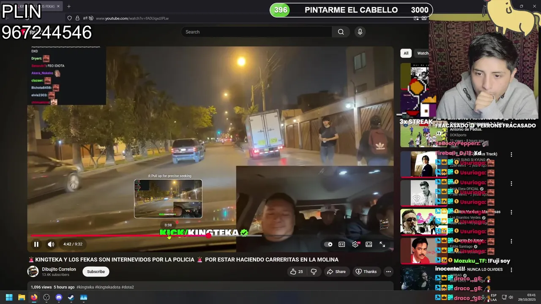Viewport: 541px width, 304px height.
Task: Open the Dibujito Correlon channel name link
Action: (59, 269)
